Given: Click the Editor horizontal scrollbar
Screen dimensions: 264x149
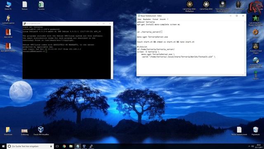Looking at the screenshot, I should pyautogui.click(x=190, y=75).
